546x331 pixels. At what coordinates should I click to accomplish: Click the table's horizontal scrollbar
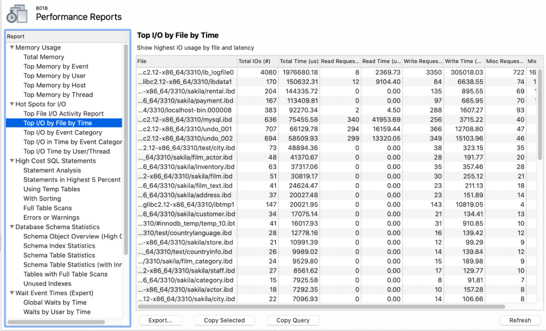click(324, 306)
